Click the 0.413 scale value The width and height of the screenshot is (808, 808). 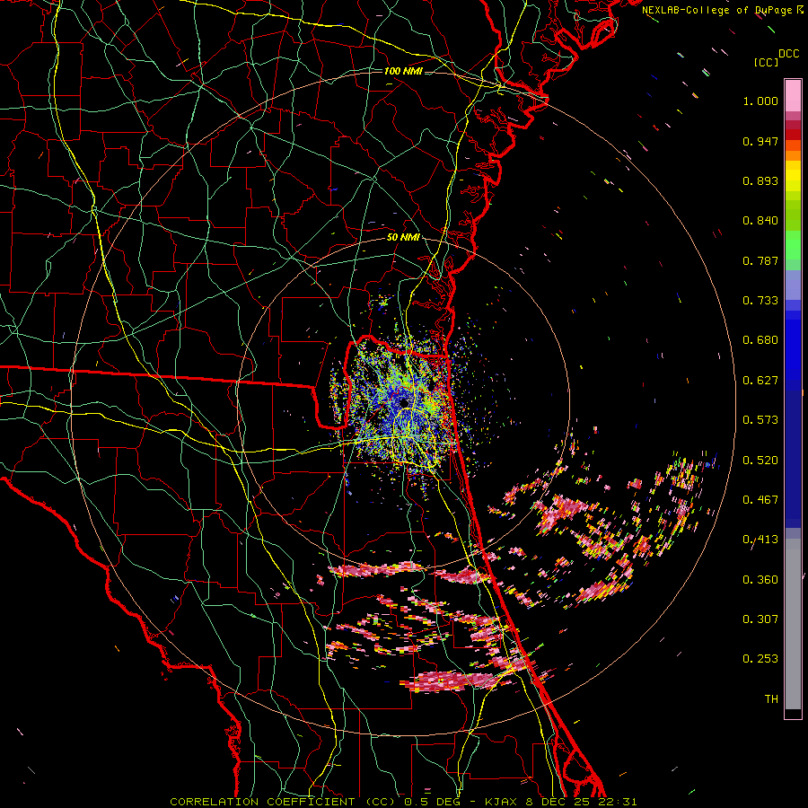point(760,540)
